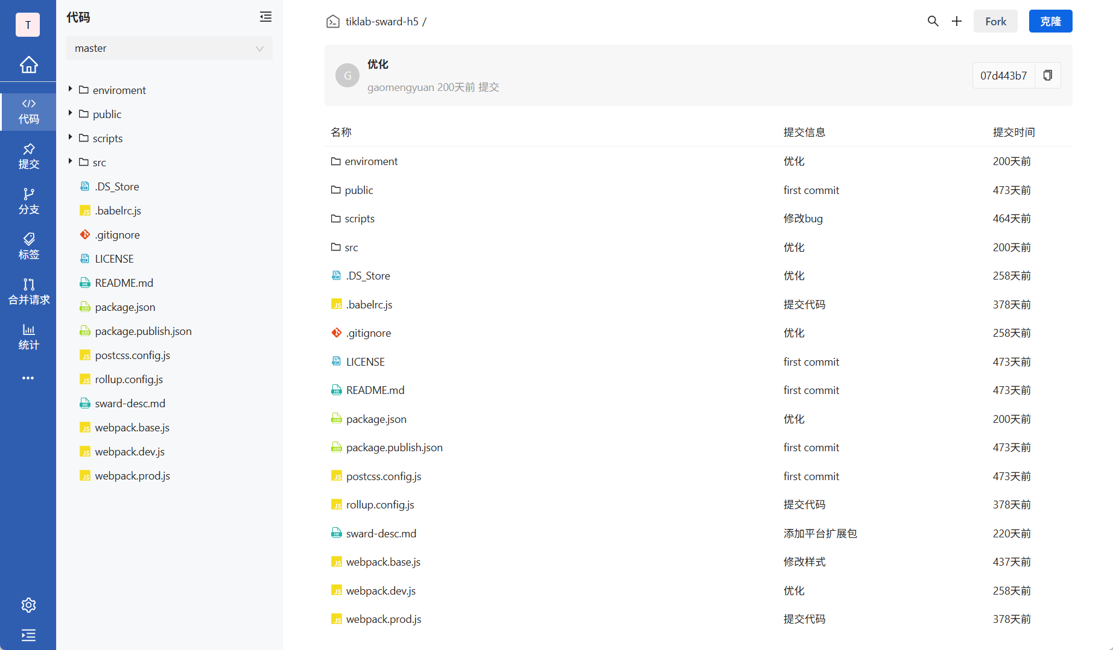Expand the enviroment folder in the tree
This screenshot has height=650, width=1113.
click(70, 89)
